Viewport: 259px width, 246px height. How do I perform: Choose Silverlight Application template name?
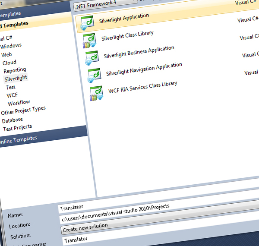(x=124, y=18)
